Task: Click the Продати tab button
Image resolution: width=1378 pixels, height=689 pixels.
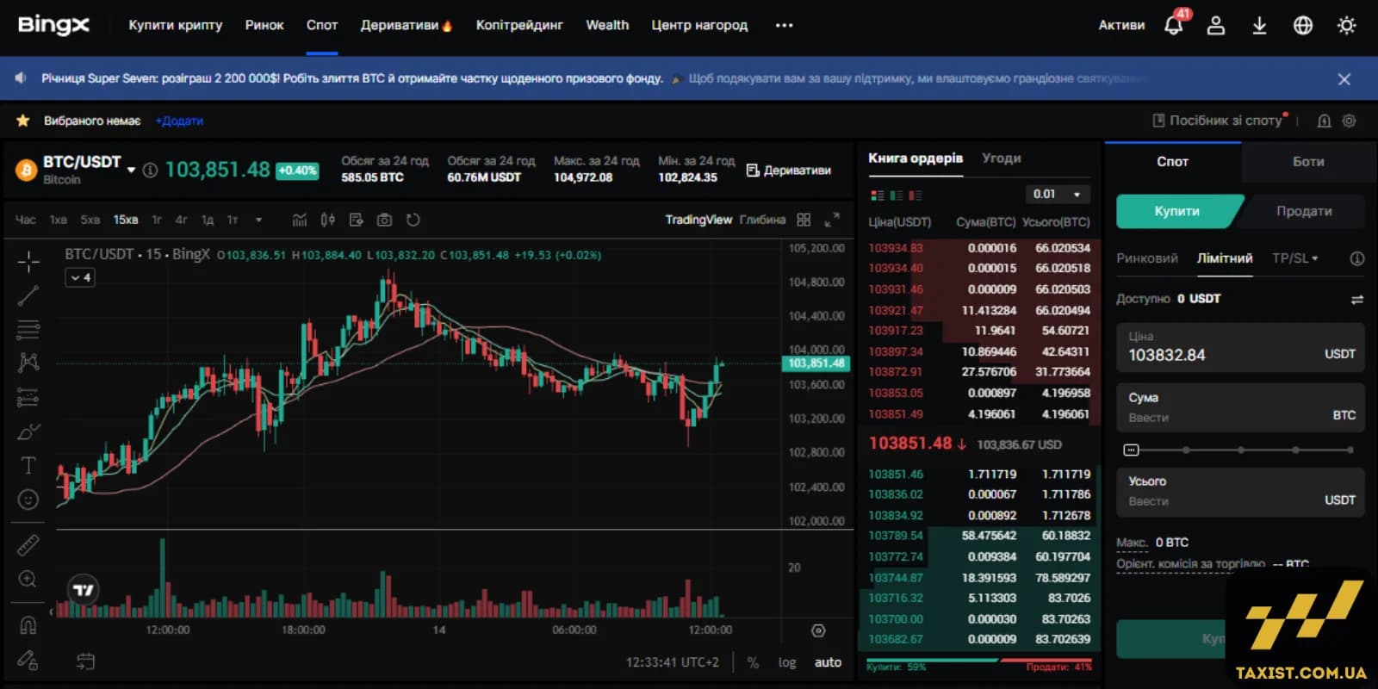Action: tap(1304, 211)
